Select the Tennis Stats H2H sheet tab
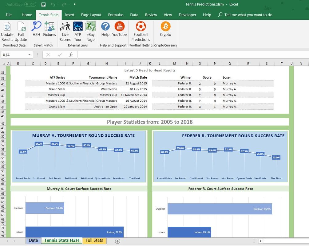Image resolution: width=309 pixels, height=246 pixels. tap(61, 240)
